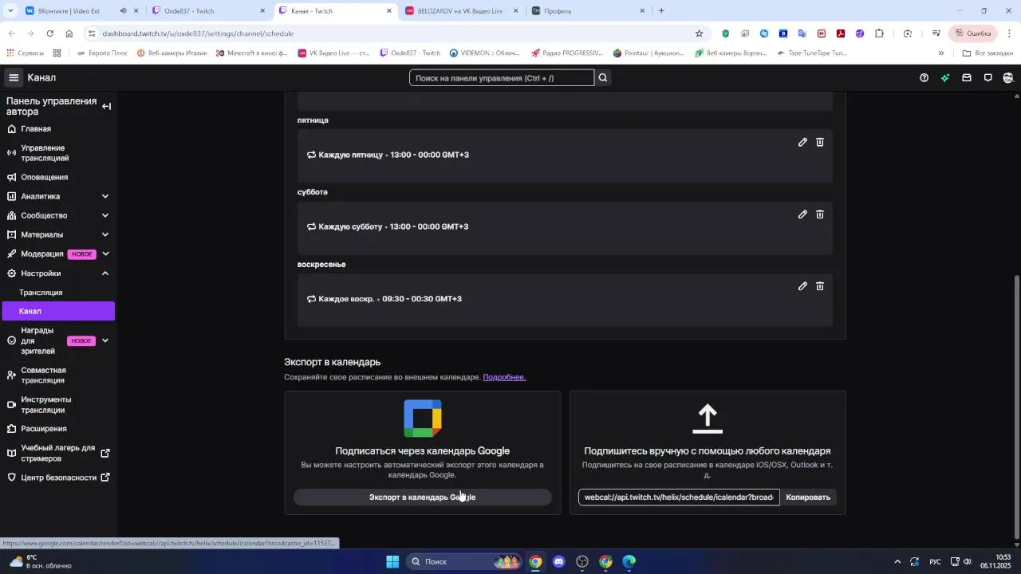
Task: Delete the Sunday schedule segment
Action: [x=820, y=285]
